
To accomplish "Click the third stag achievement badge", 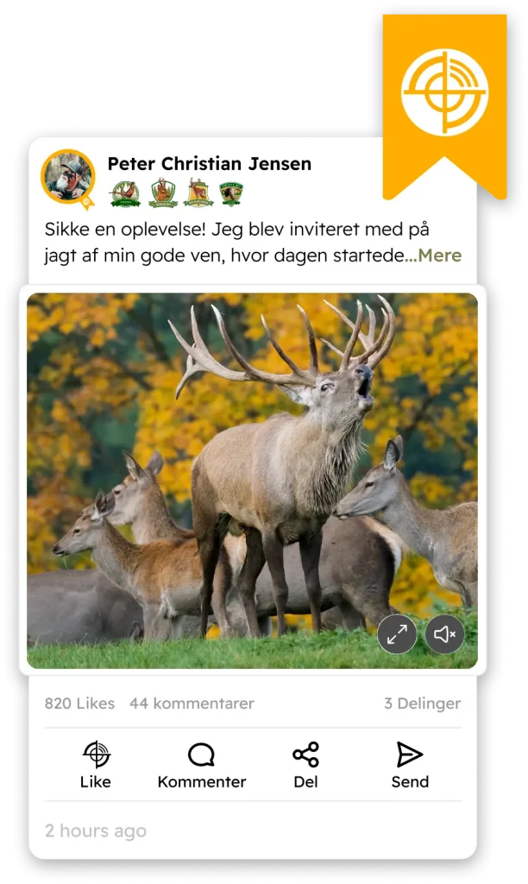I will click(x=199, y=193).
